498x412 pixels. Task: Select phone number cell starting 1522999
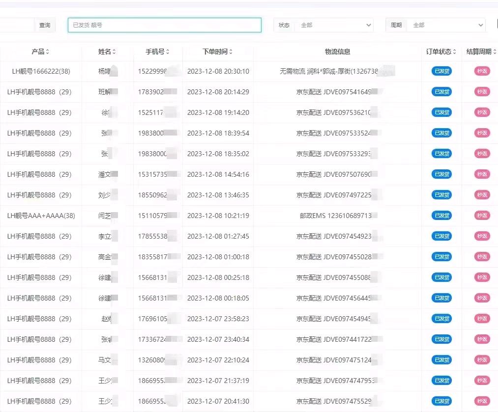(158, 71)
